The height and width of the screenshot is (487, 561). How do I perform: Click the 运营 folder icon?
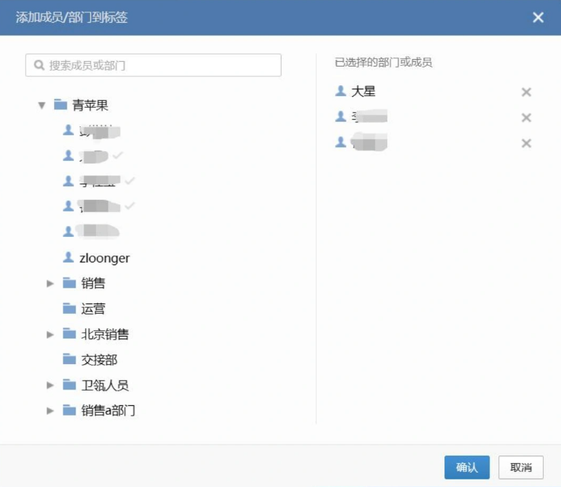(69, 308)
